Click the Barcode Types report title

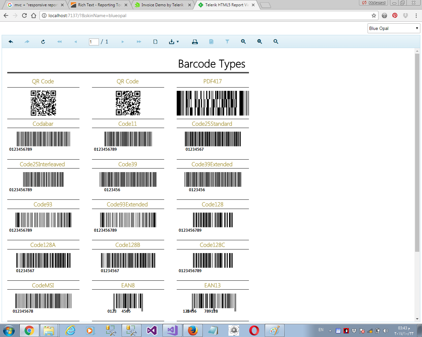[212, 64]
